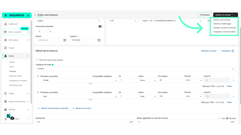Click Éditer next to Montant TVA 3.64
Image resolution: width=241 pixels, height=135 pixels.
pos(229,86)
